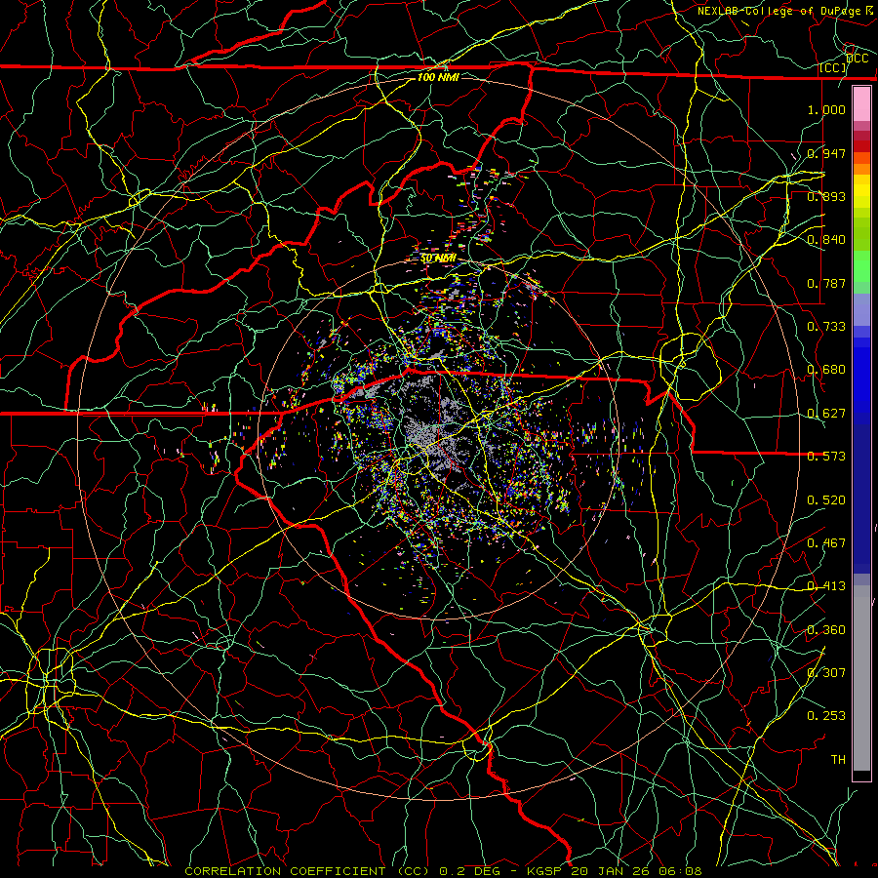Screen dimensions: 878x878
Task: Click the 0.413 legend value
Action: pyautogui.click(x=826, y=586)
